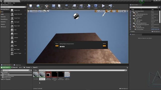
Task: Open the viewport options dropdown arrow
Action: (x=28, y=11)
